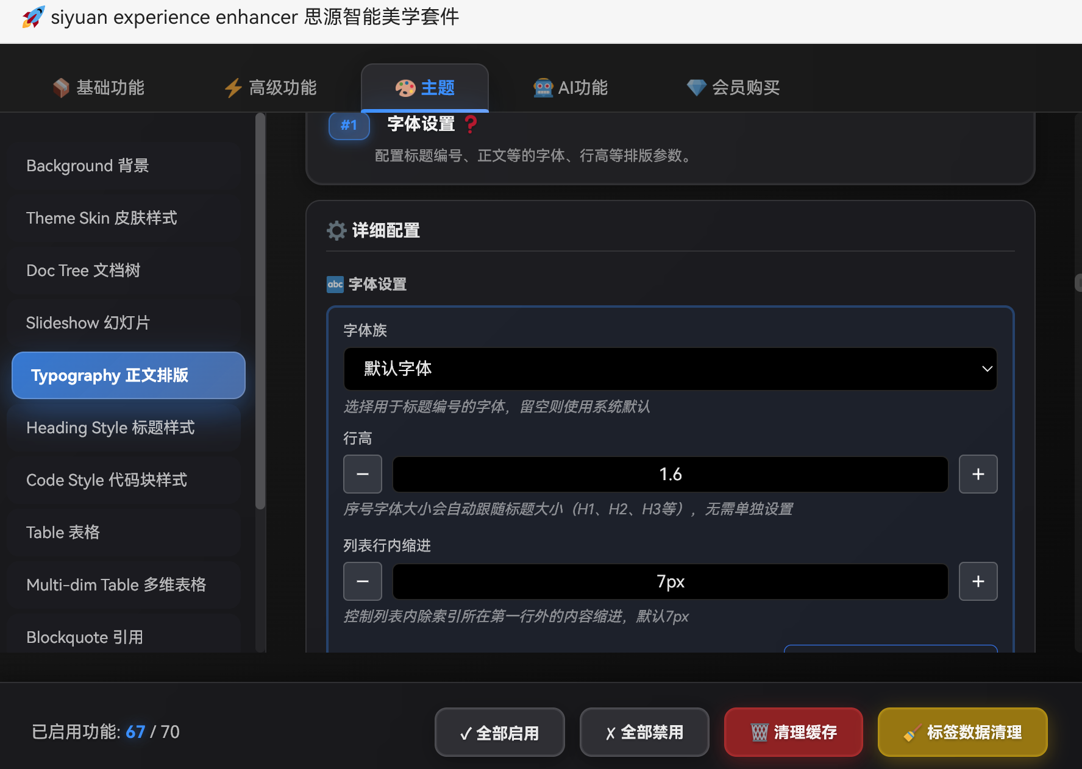
Task: Click the rocket icon in the title
Action: (34, 17)
